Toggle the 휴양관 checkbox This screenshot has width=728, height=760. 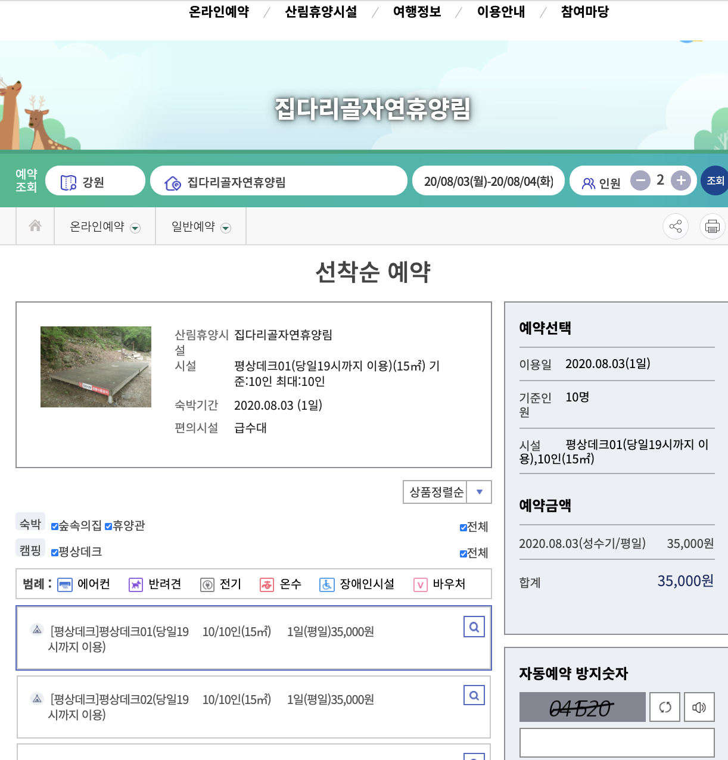click(x=108, y=527)
